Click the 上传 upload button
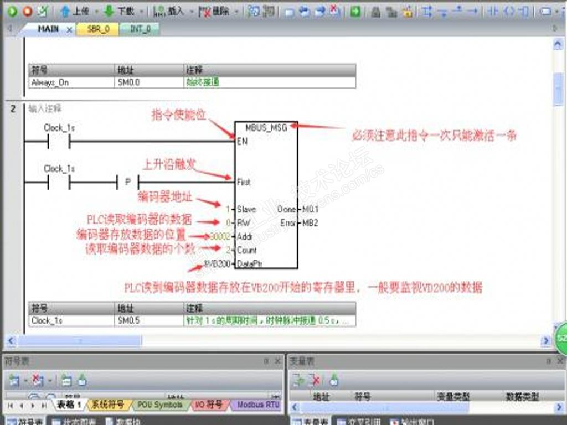This screenshot has width=567, height=425. (x=75, y=12)
